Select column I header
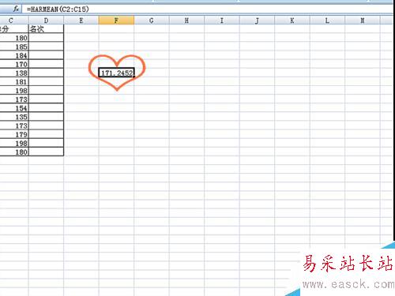The width and height of the screenshot is (395, 296). click(x=222, y=21)
